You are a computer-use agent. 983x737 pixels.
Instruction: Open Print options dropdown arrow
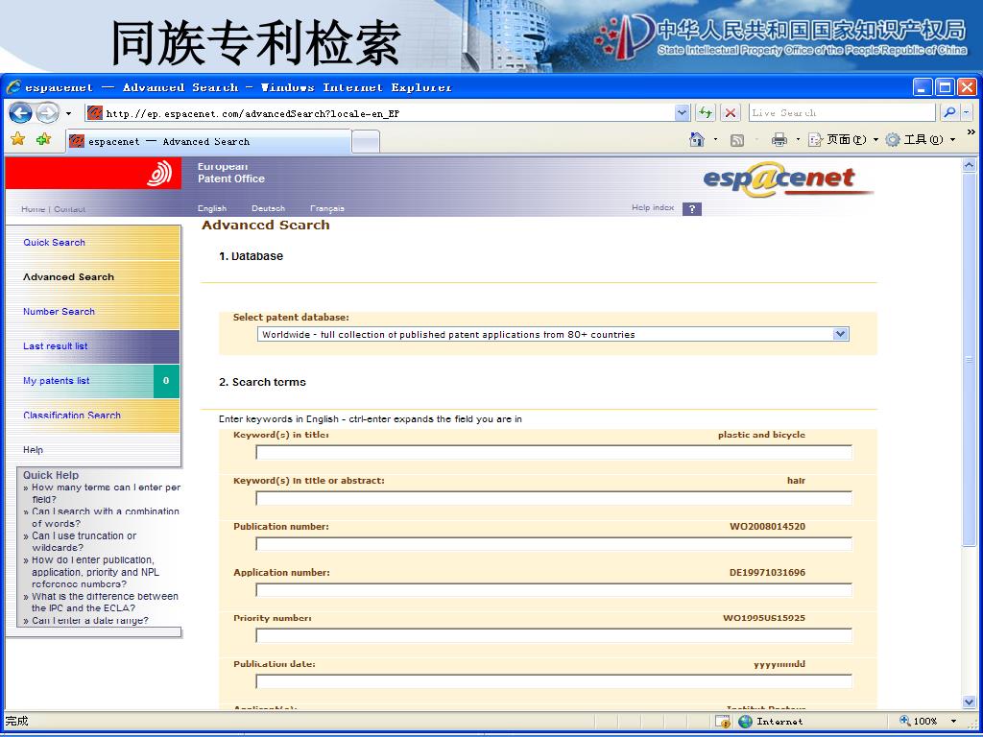798,140
